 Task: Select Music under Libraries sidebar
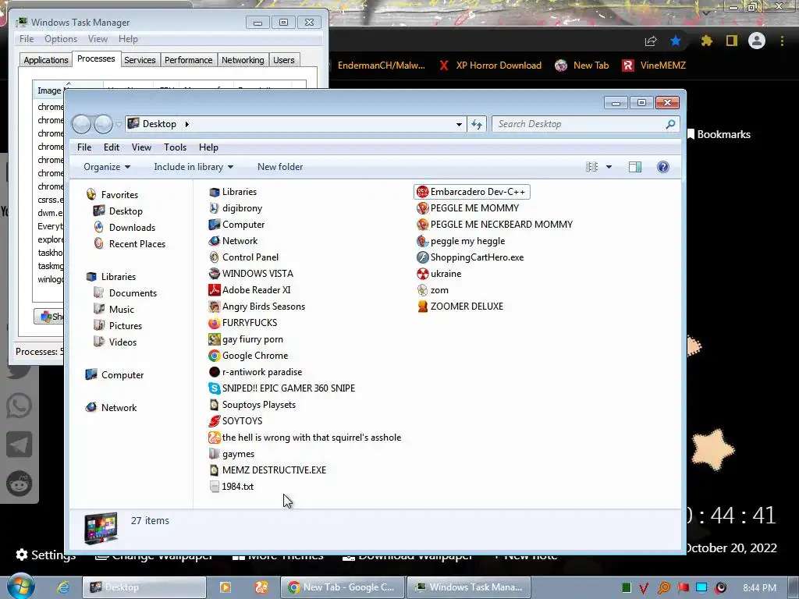[121, 309]
